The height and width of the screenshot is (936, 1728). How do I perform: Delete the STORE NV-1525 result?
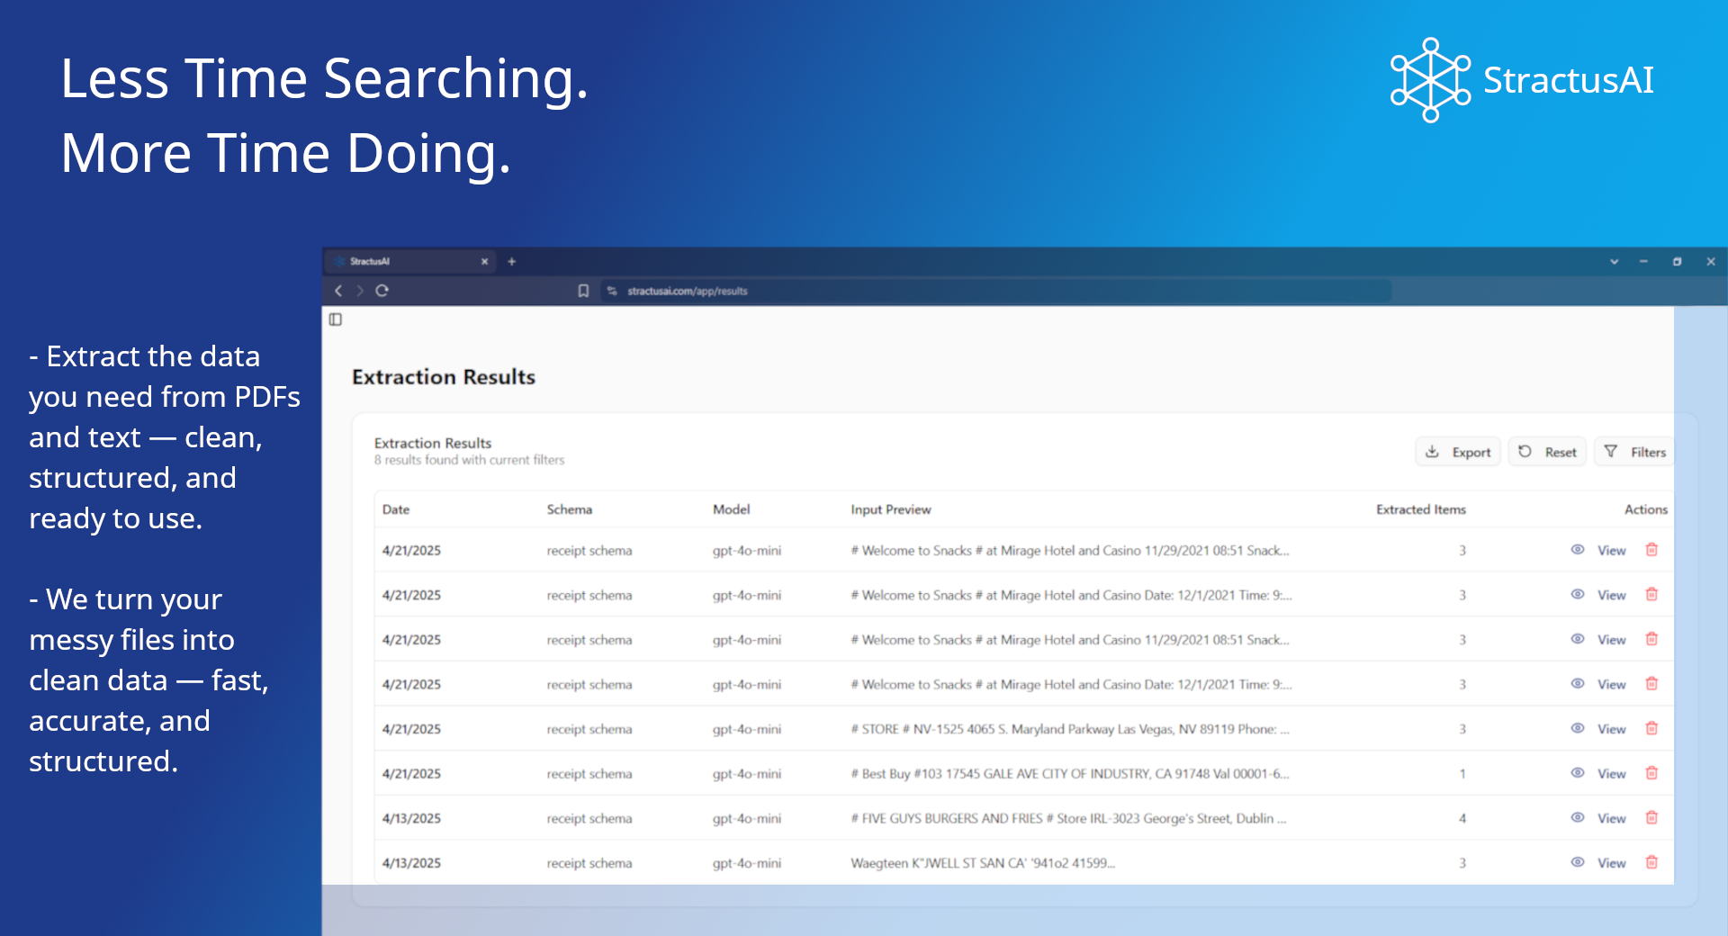[x=1651, y=729]
